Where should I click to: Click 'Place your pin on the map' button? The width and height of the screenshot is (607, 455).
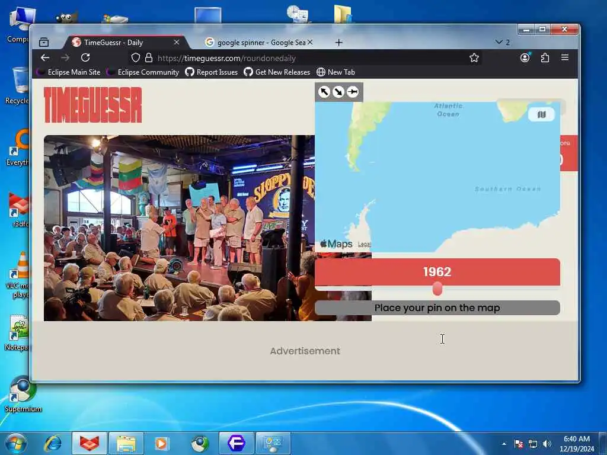click(437, 308)
